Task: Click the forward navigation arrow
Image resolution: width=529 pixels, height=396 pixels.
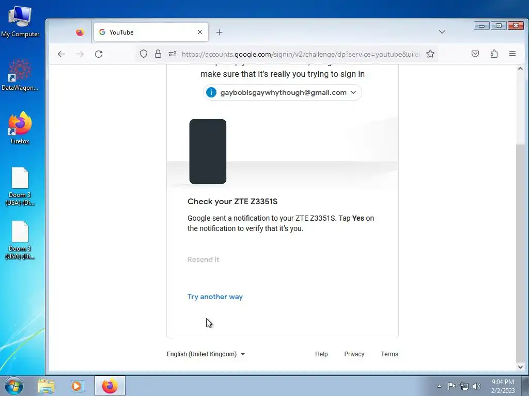Action: 80,54
